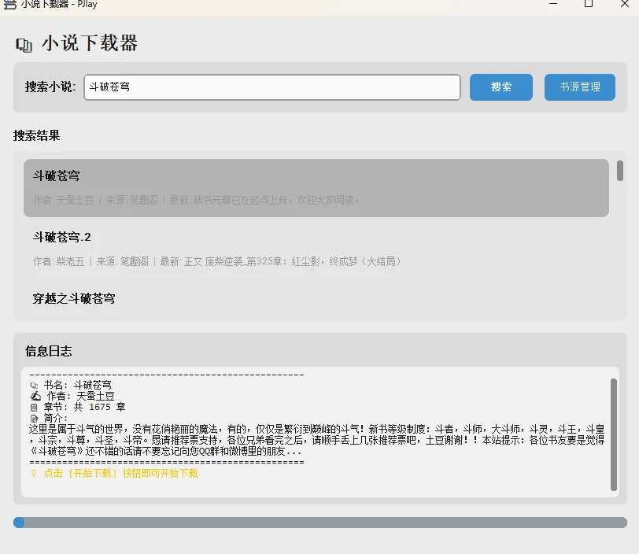Click the 信息日志 panel heading
Viewport: 639px width, 554px height.
click(x=49, y=351)
